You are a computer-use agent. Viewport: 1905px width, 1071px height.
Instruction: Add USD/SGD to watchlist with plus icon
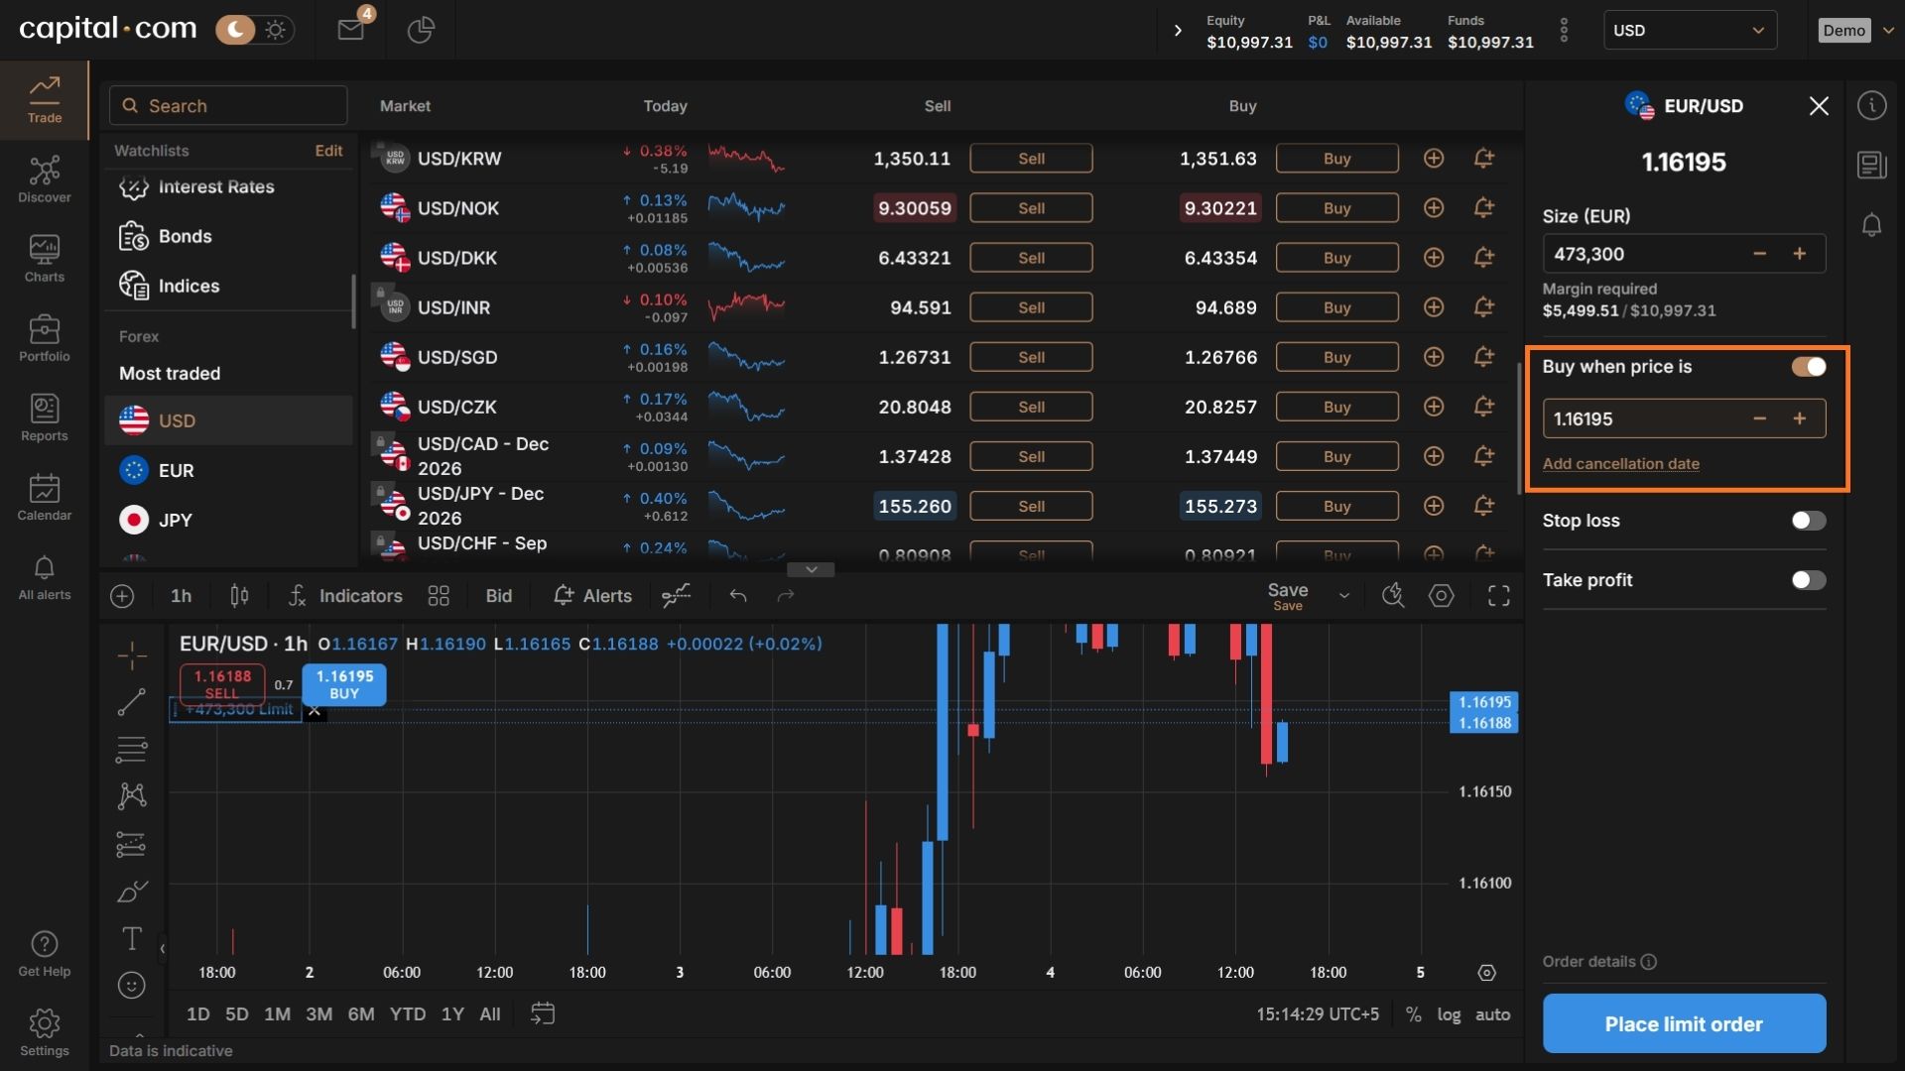(x=1434, y=356)
